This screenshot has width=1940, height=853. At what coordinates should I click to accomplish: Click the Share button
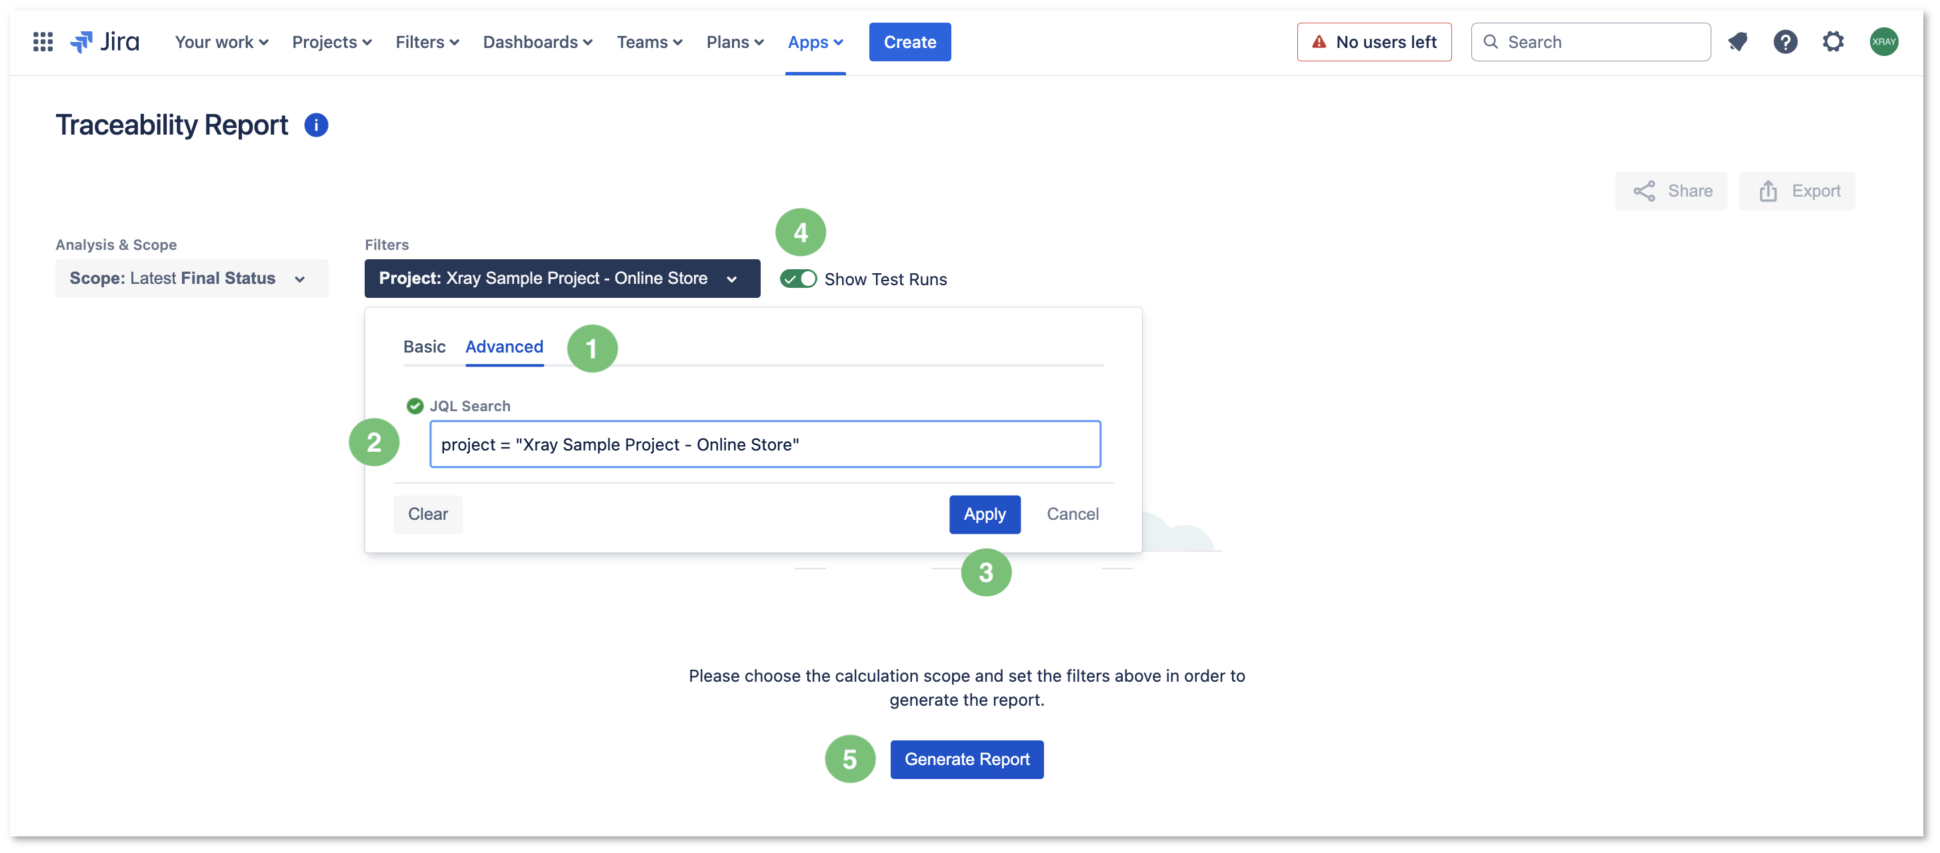coord(1671,191)
